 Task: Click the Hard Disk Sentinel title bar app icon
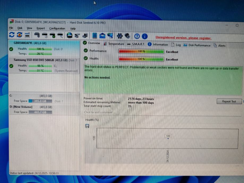(12, 21)
